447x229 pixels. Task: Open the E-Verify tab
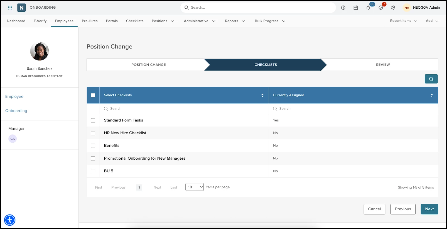(x=40, y=21)
